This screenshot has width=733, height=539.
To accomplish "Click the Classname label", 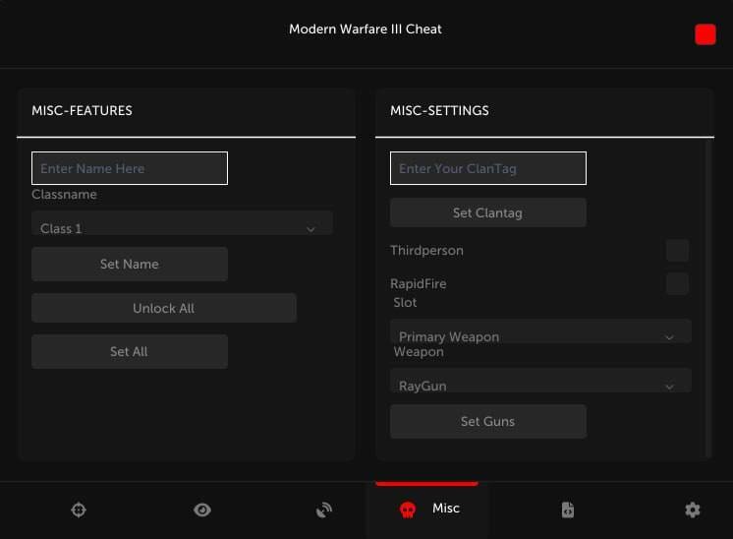I will point(64,194).
